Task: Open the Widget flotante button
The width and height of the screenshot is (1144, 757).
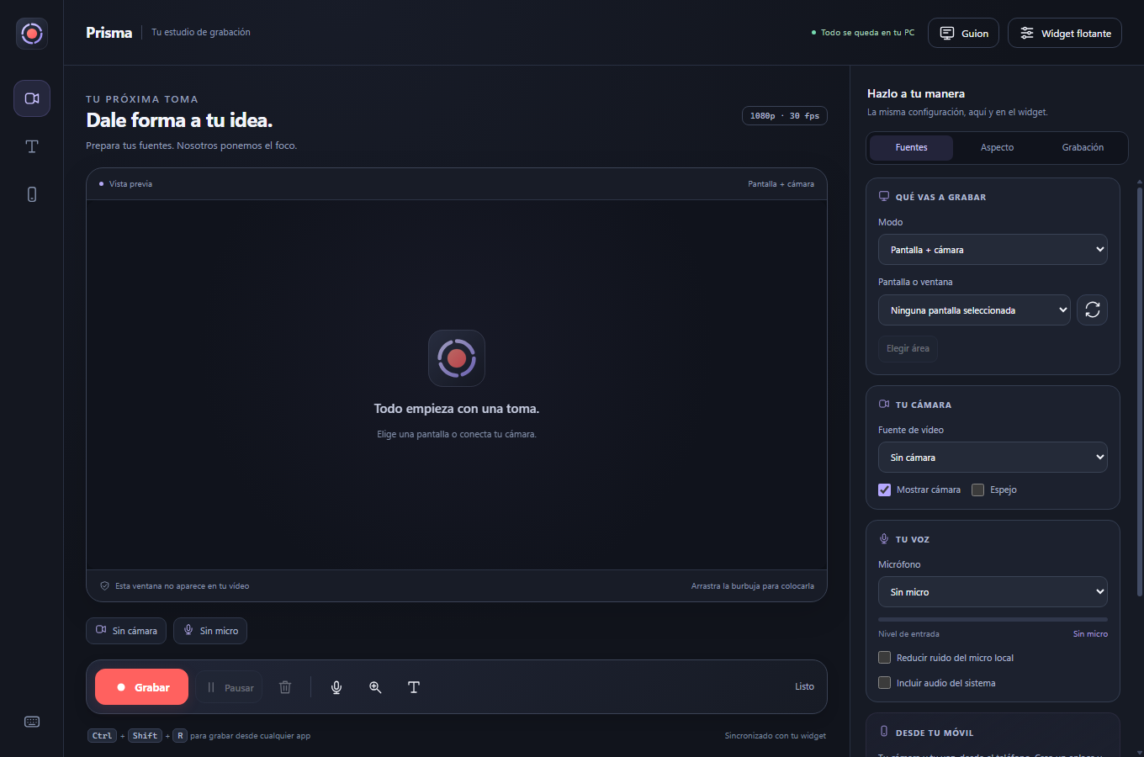Action: tap(1065, 33)
